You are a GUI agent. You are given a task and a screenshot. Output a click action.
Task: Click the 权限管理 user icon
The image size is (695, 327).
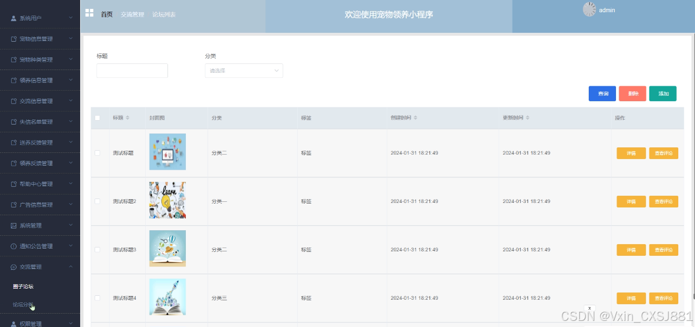tap(14, 323)
